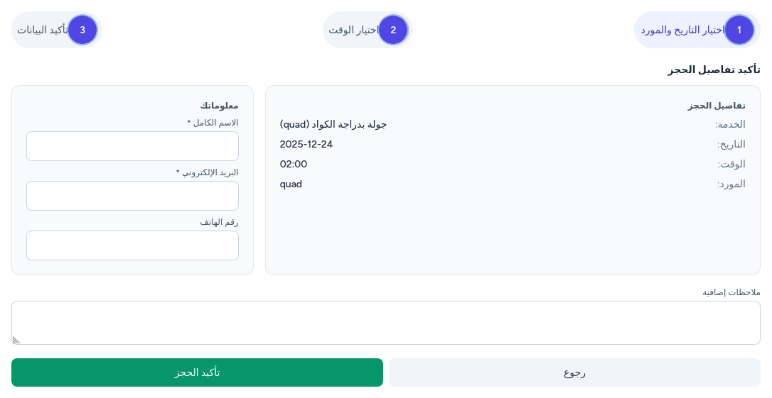Click the service name 'جولة بدراجة الكواد'
The height and width of the screenshot is (398, 772).
(x=333, y=124)
